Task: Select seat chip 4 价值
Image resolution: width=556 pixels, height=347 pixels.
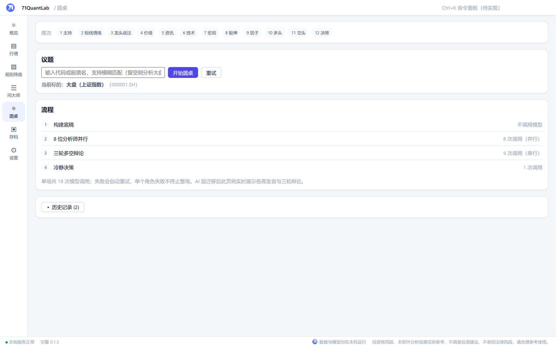Action: [146, 33]
